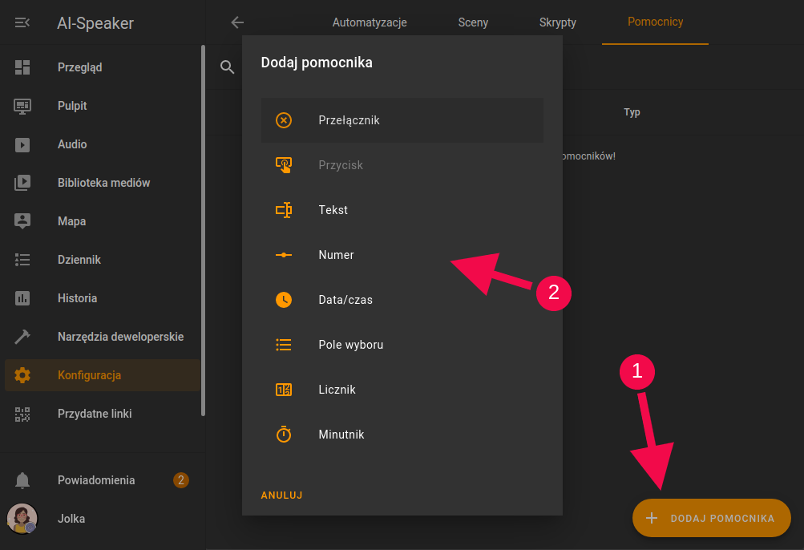The height and width of the screenshot is (550, 804).
Task: Select the Przycisk helper option
Action: tap(402, 165)
